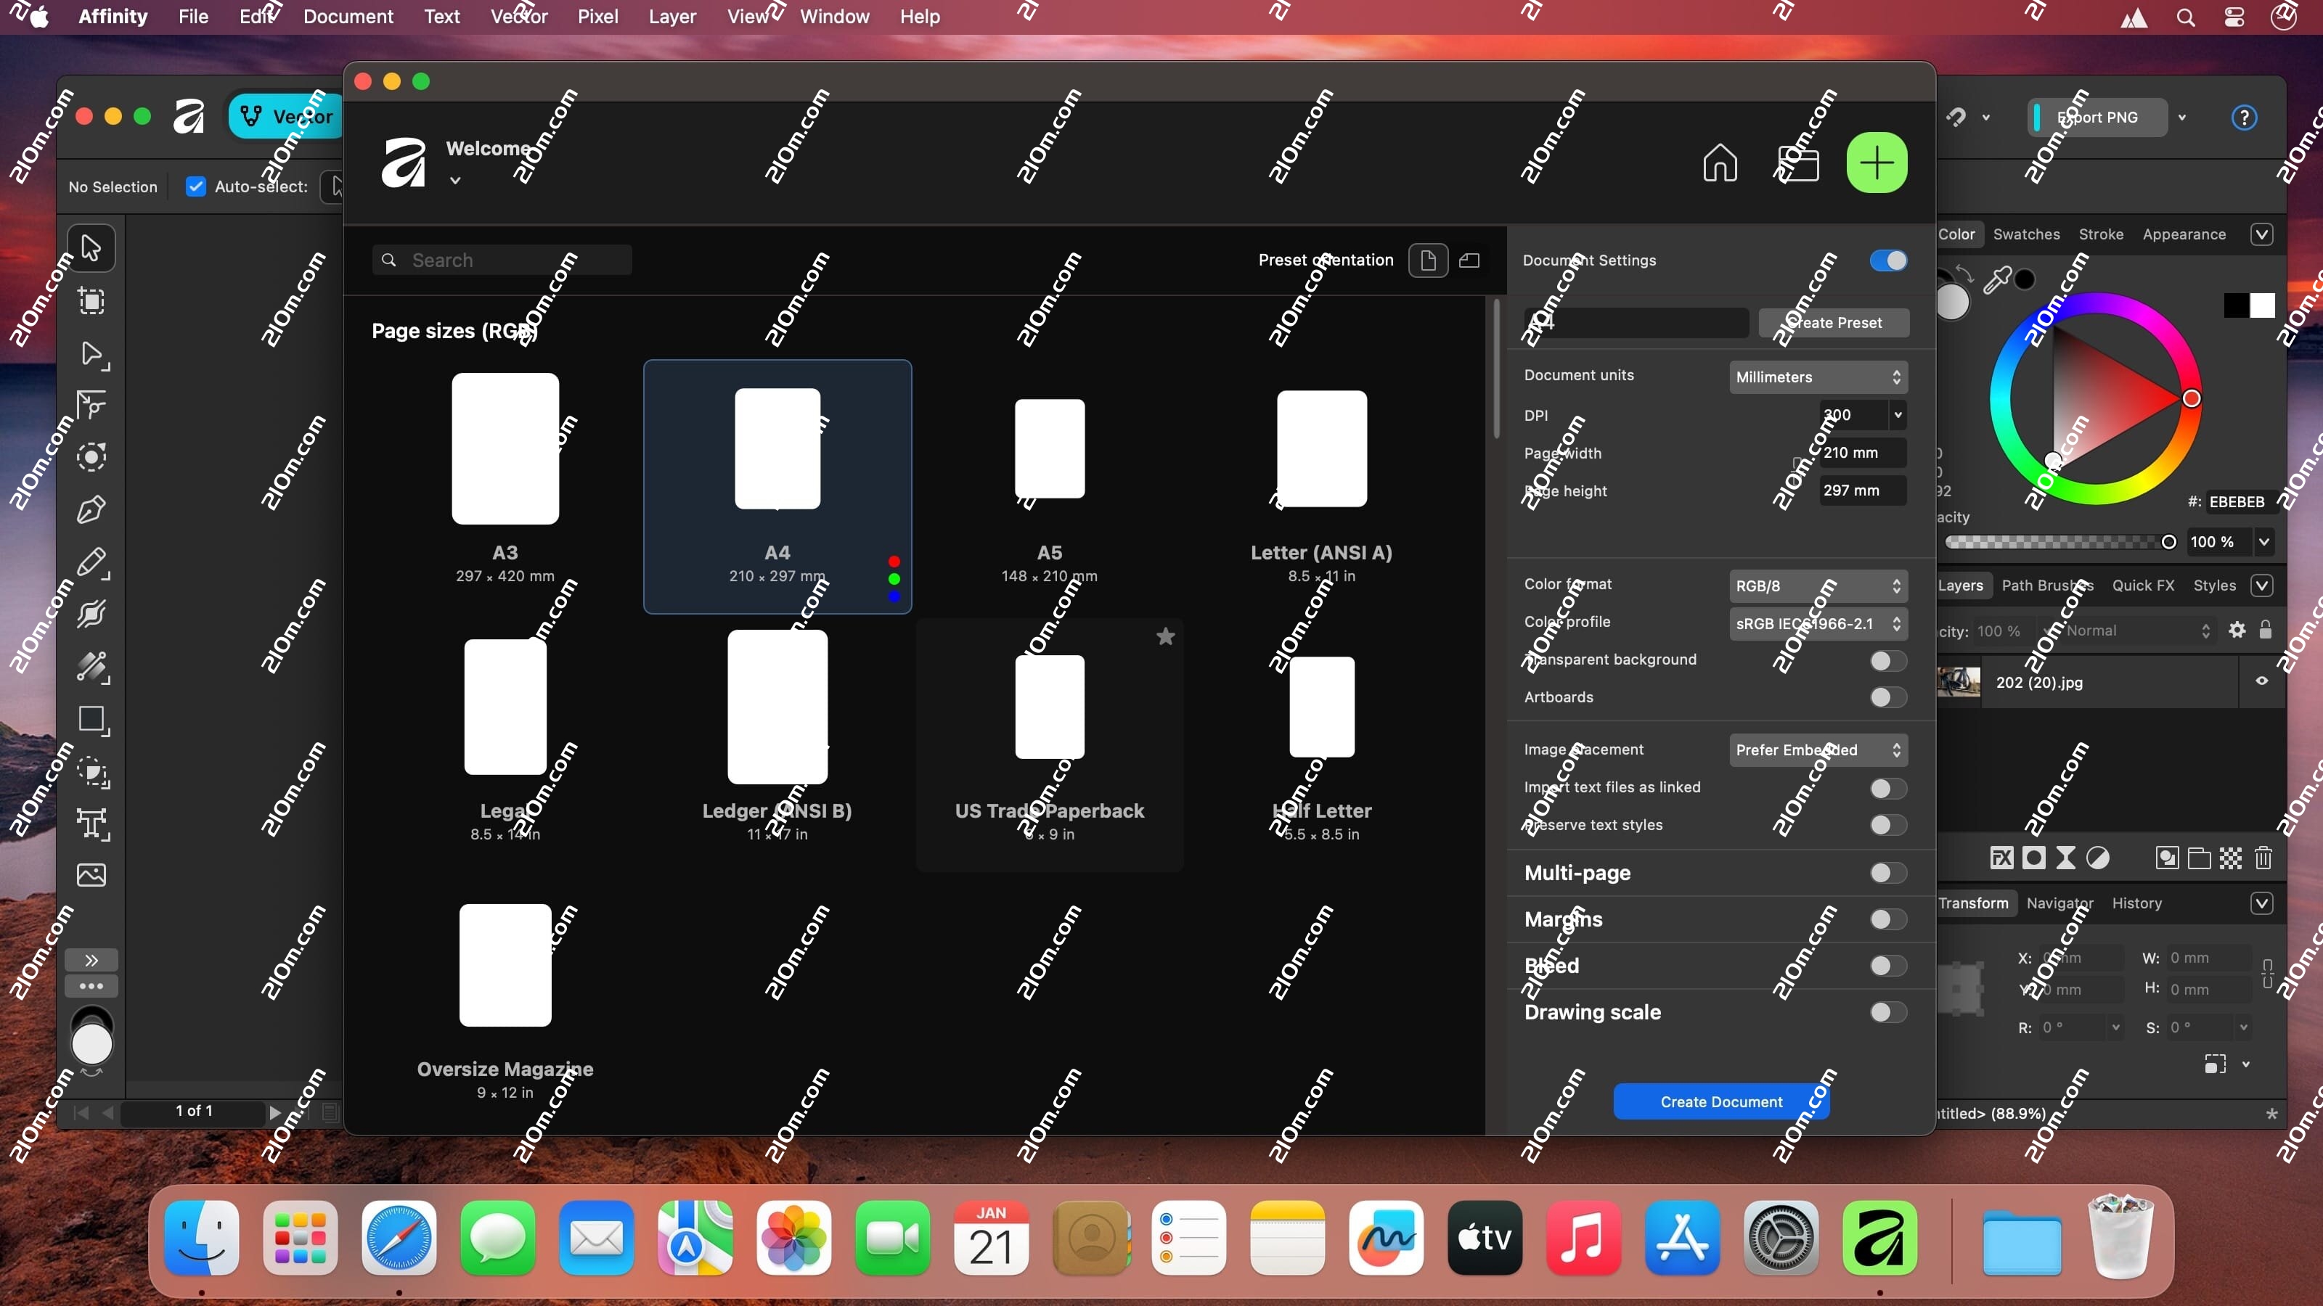Open the Color profile sRGB dropdown
Image resolution: width=2323 pixels, height=1306 pixels.
coord(1818,624)
